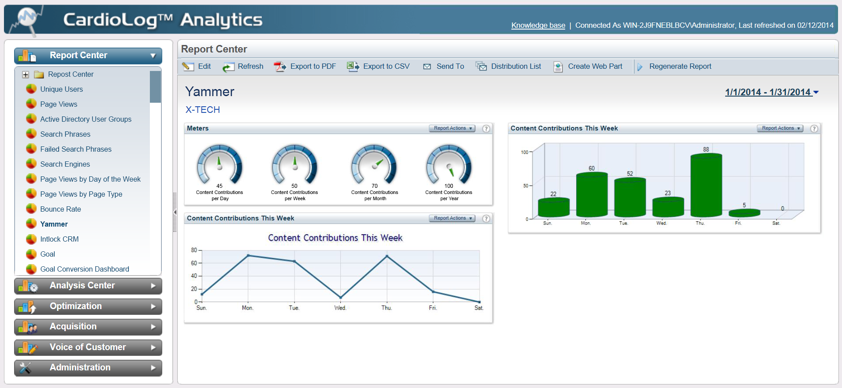
Task: Open the Acquisition section
Action: click(88, 327)
